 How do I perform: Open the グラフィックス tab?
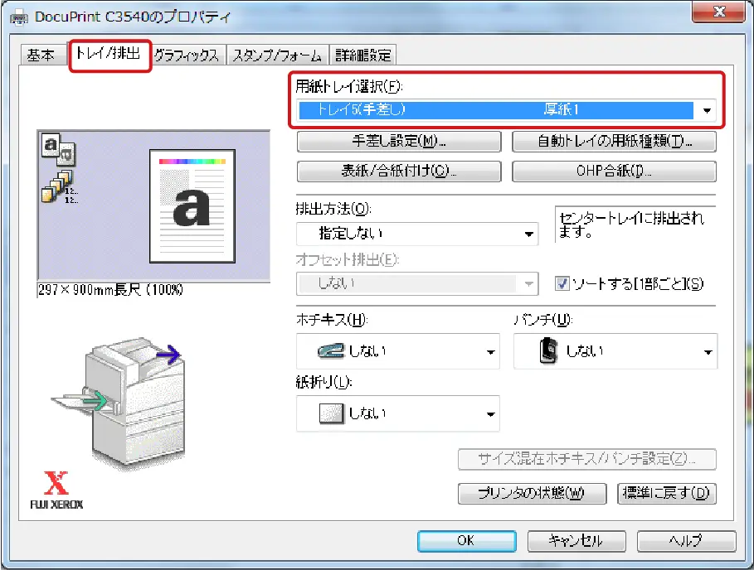tap(187, 56)
